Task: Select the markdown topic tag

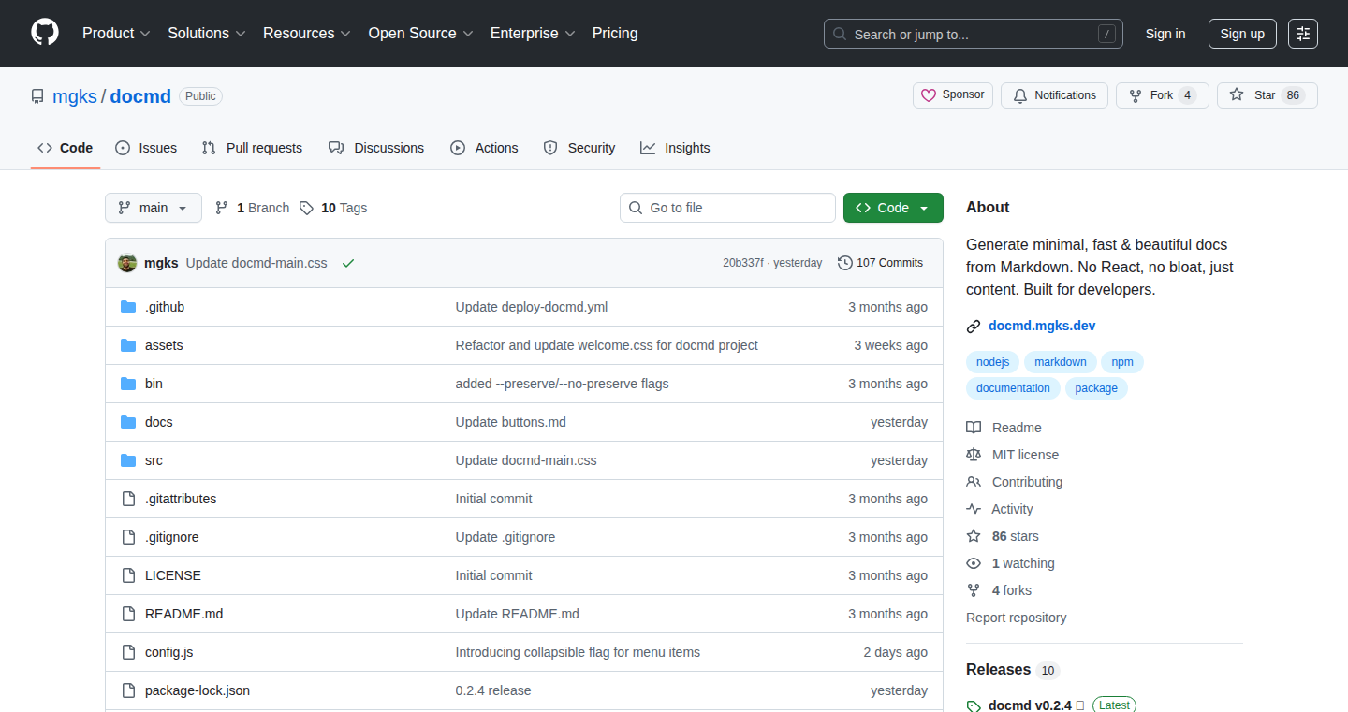Action: pyautogui.click(x=1061, y=362)
